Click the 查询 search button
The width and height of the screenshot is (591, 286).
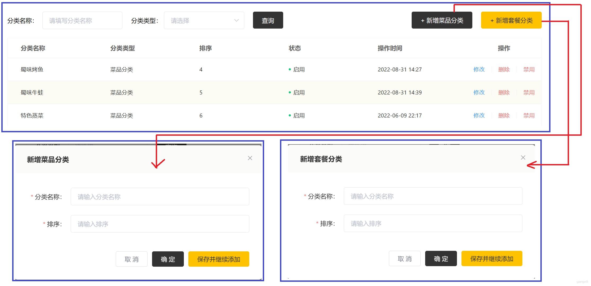[x=268, y=20]
